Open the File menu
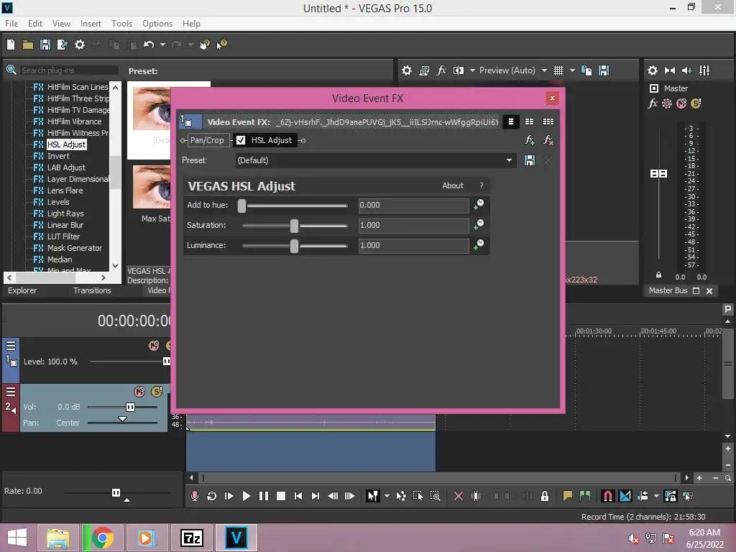736x552 pixels. (x=11, y=24)
